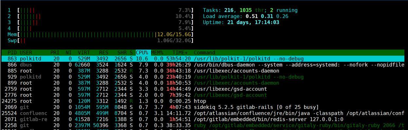Screen dimensions: 408x130
Task: Click TIME+ value 7h39:42
Action: 180,95
